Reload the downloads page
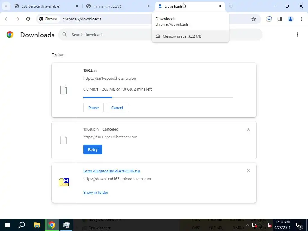The height and width of the screenshot is (231, 308). click(x=28, y=19)
